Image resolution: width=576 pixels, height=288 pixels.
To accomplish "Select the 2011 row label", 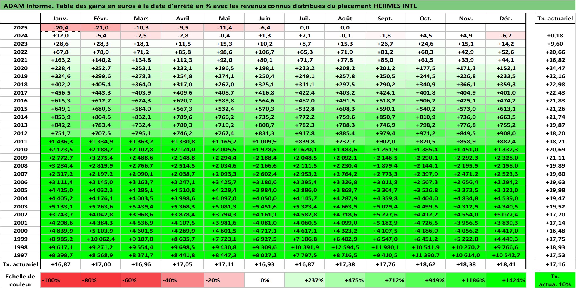I will pos(20,141).
